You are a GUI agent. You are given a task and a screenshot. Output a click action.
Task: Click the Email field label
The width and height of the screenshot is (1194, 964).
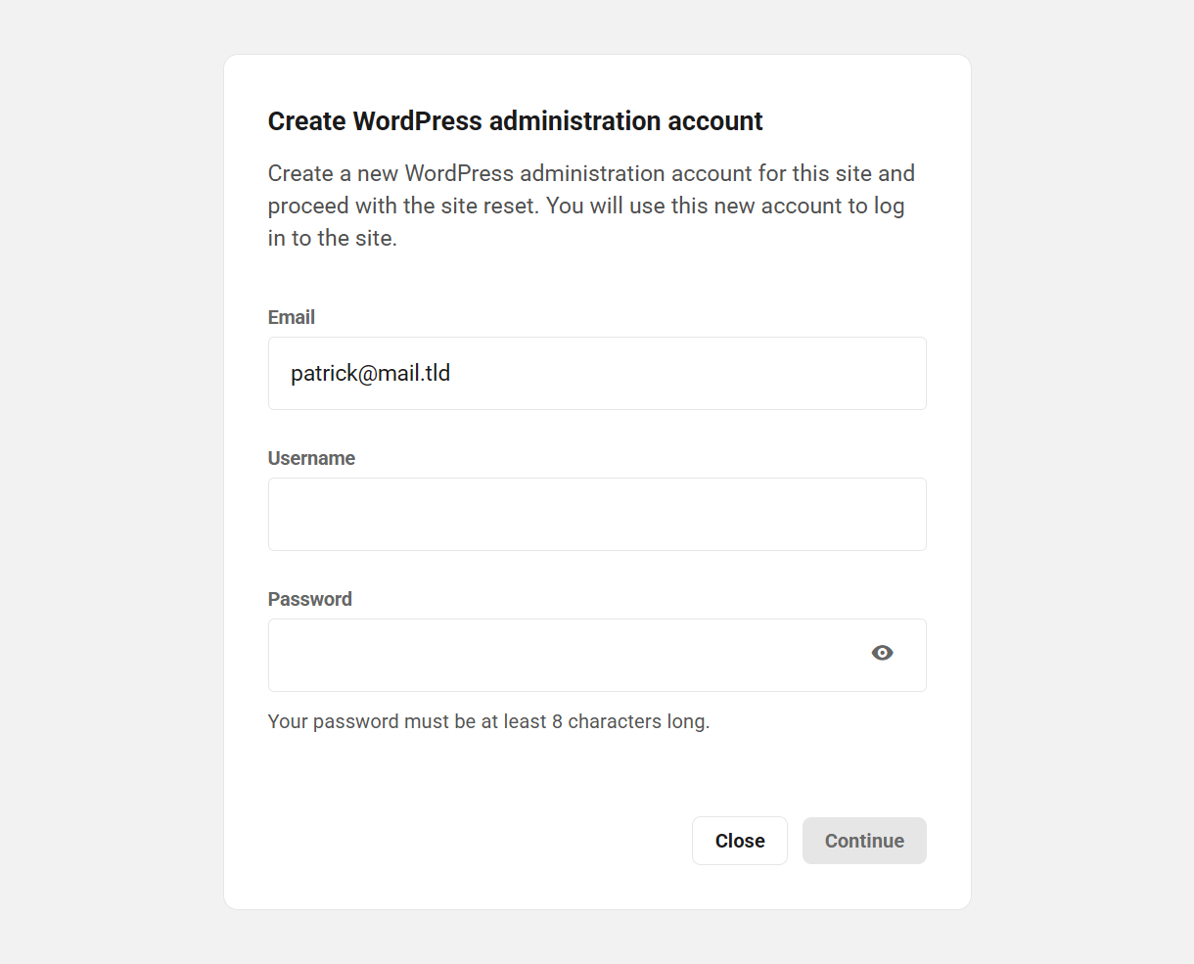click(292, 317)
